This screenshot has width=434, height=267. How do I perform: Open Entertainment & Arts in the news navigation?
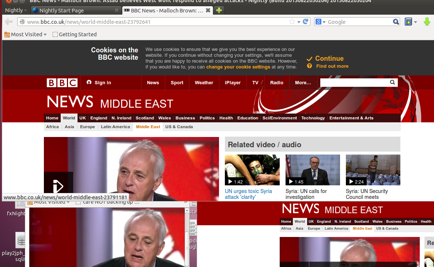pyautogui.click(x=351, y=118)
